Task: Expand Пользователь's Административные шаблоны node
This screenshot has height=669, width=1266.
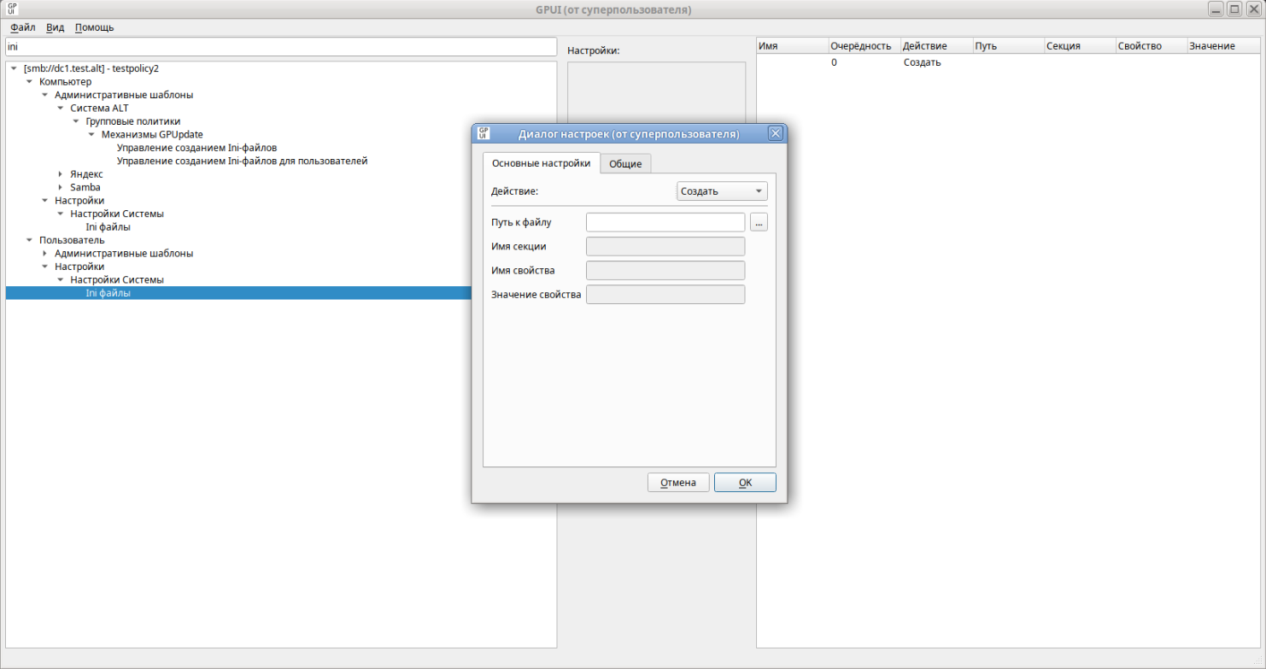Action: point(44,254)
